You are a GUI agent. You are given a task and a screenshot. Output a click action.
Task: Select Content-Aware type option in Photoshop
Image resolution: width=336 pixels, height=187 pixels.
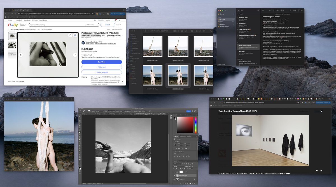tap(111, 111)
